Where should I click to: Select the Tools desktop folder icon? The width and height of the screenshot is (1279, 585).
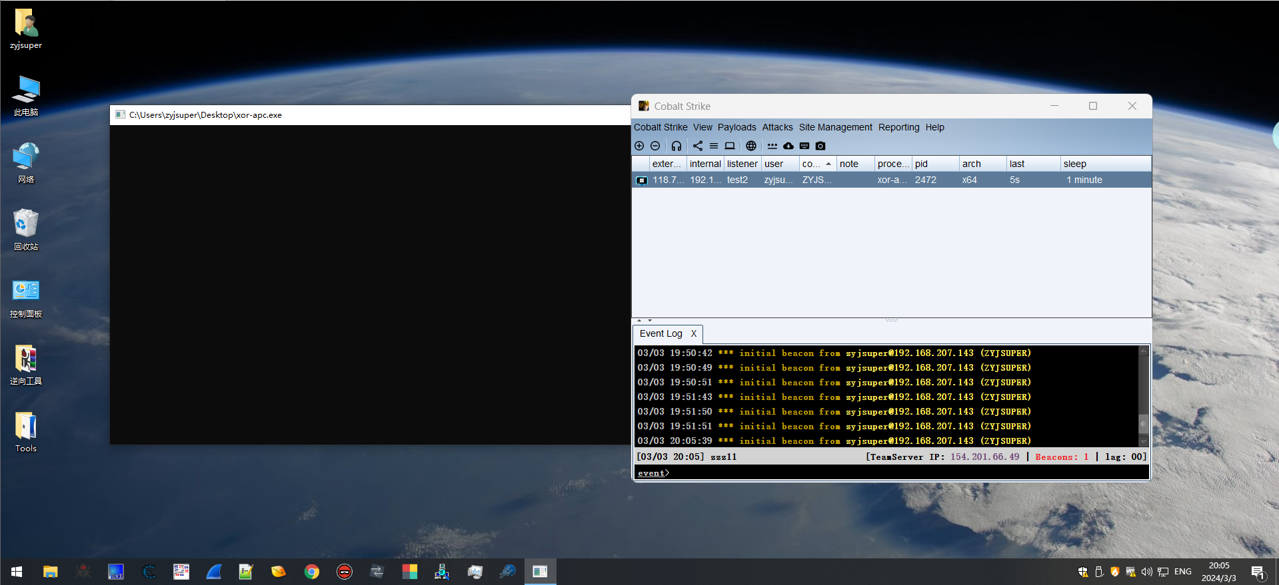point(26,432)
